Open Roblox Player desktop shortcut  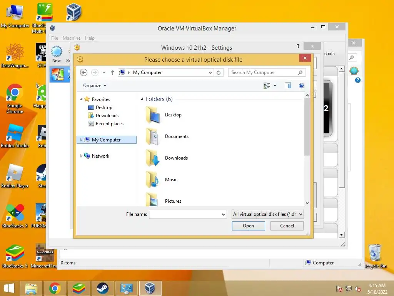15,176
